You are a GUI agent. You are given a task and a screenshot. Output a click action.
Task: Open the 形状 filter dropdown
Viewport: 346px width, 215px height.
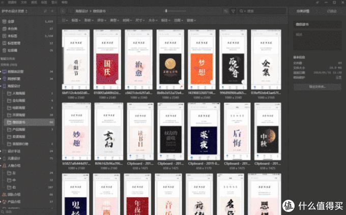click(x=89, y=20)
